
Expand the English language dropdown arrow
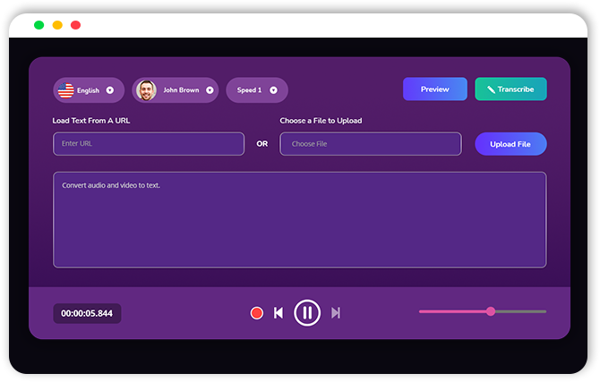click(x=110, y=90)
